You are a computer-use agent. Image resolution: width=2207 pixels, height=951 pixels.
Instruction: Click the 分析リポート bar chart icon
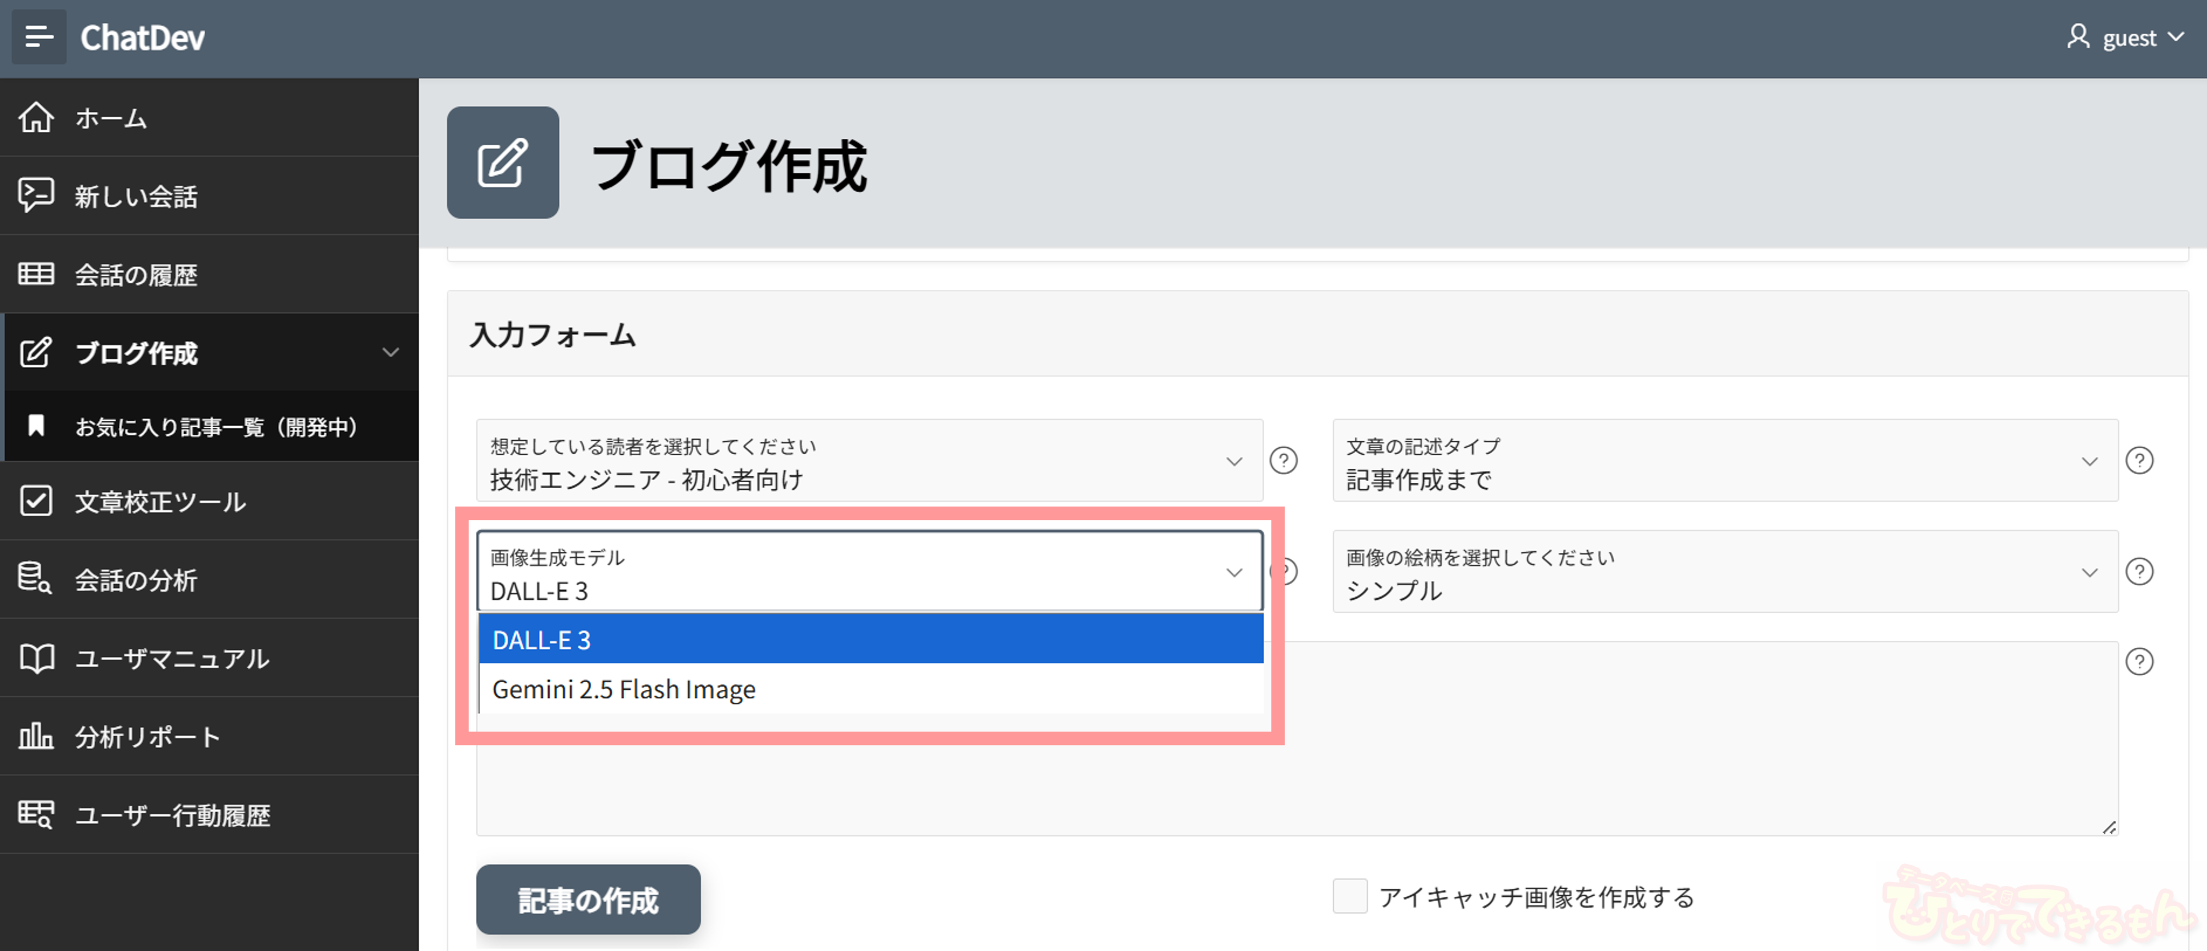point(36,736)
